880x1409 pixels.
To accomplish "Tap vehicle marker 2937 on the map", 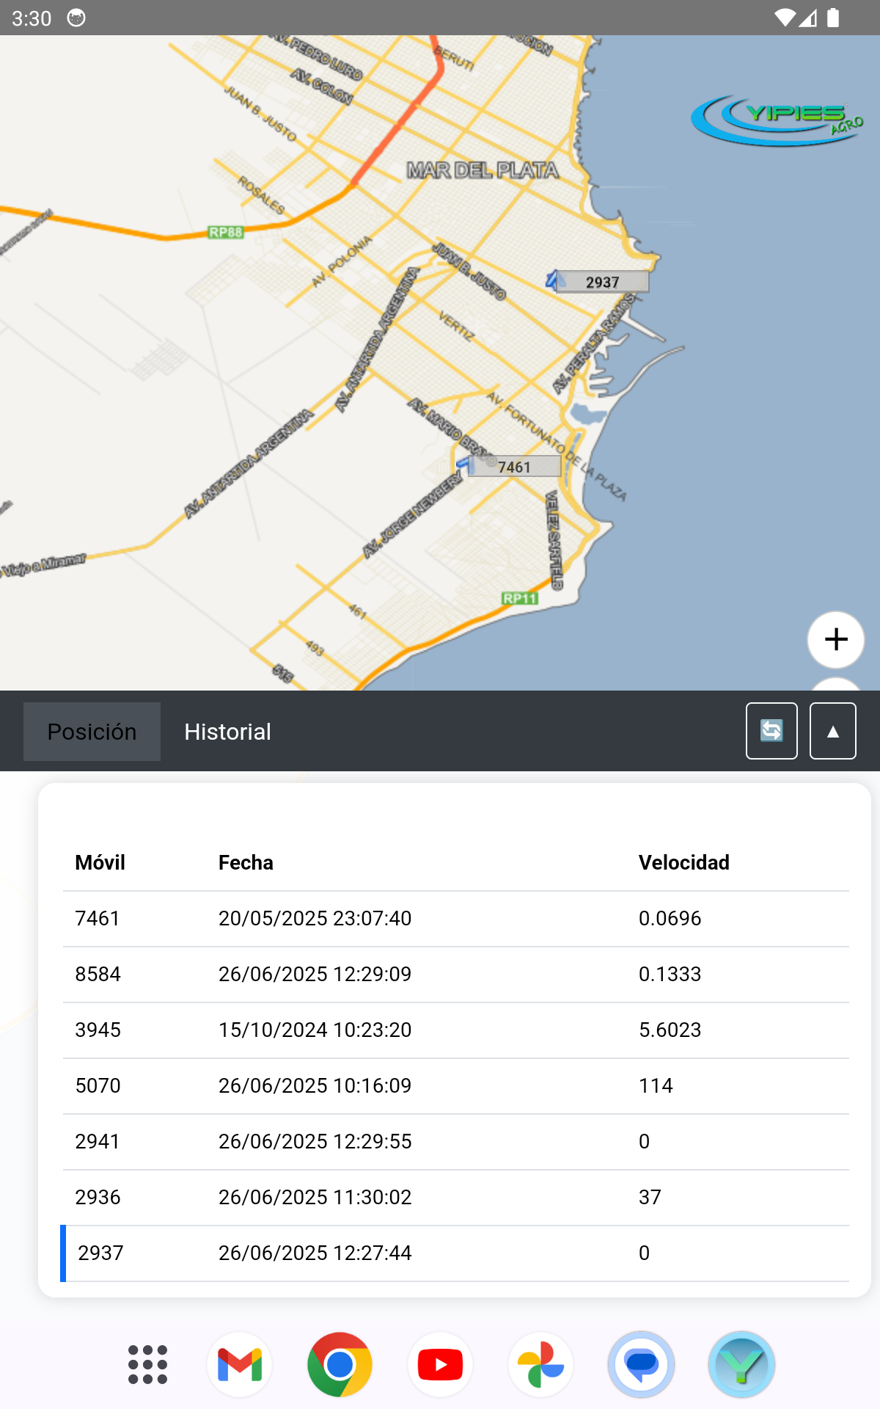I will point(600,282).
